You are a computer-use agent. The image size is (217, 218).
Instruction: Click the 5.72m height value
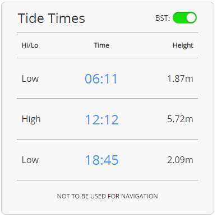(x=180, y=119)
